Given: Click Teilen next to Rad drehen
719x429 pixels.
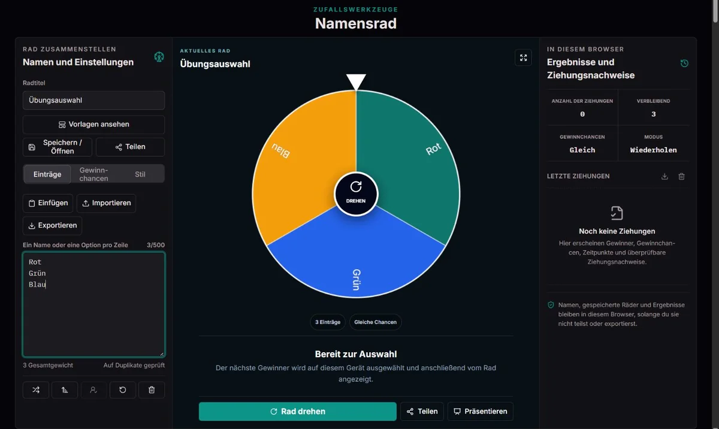Looking at the screenshot, I should coord(422,412).
